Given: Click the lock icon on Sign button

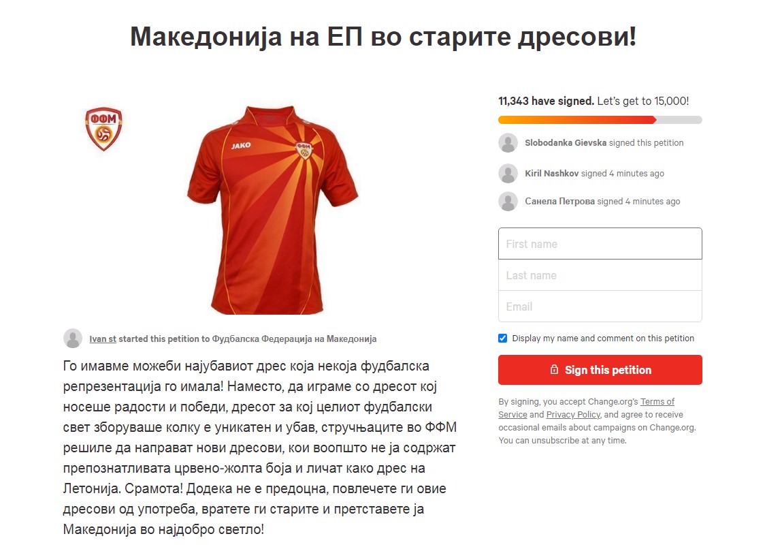Looking at the screenshot, I should [x=554, y=370].
